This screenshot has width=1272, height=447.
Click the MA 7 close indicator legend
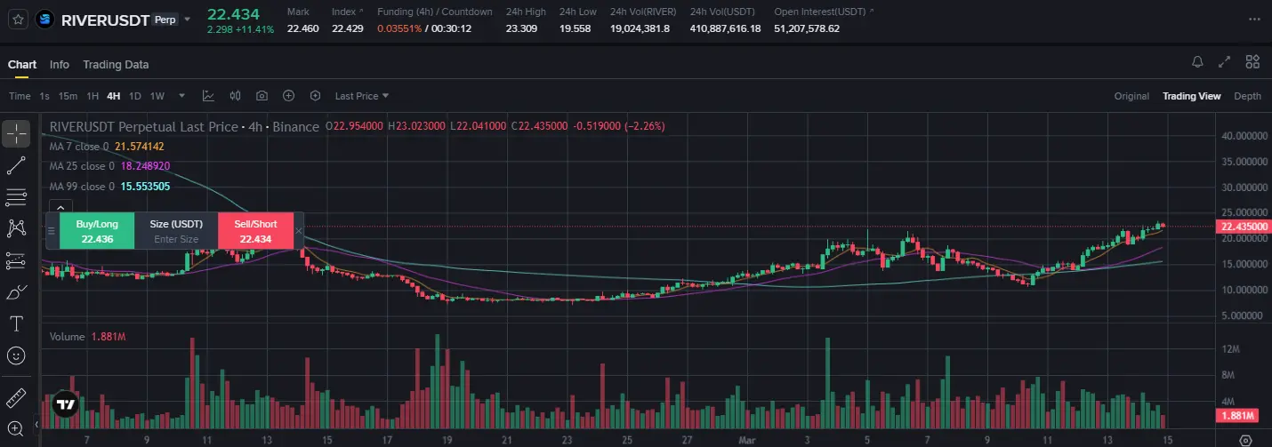(107, 147)
